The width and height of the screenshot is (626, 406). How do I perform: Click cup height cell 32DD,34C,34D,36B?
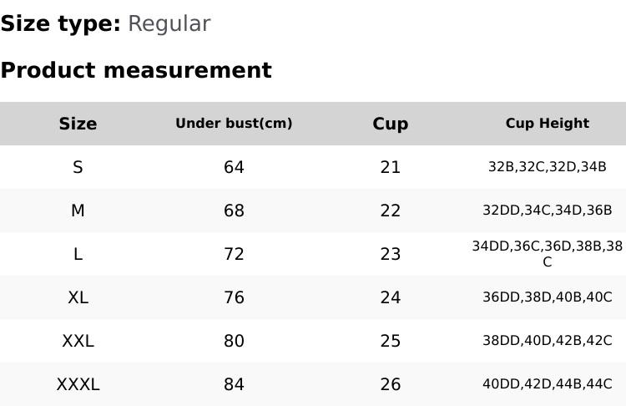547,211
